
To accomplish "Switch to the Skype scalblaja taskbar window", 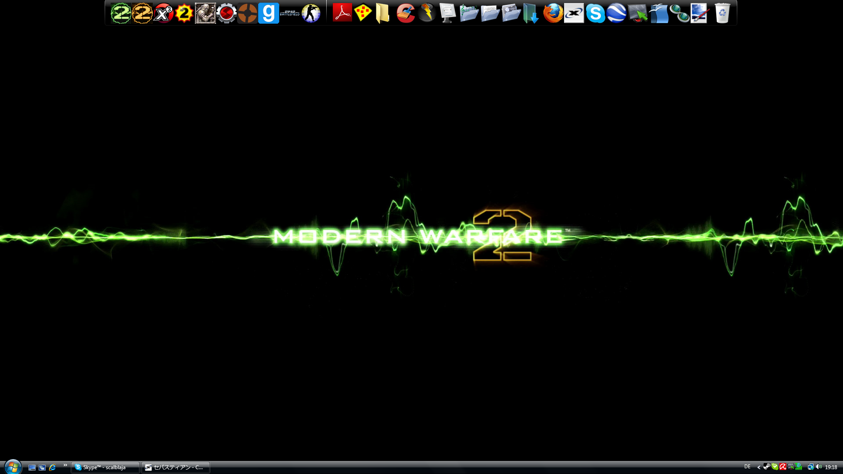I will [x=105, y=467].
